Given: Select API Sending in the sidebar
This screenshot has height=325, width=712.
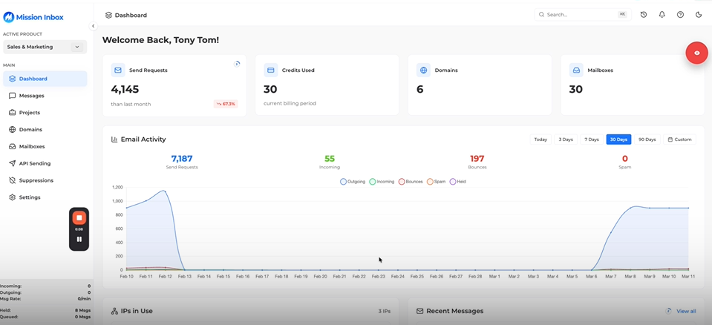Looking at the screenshot, I should [45, 163].
